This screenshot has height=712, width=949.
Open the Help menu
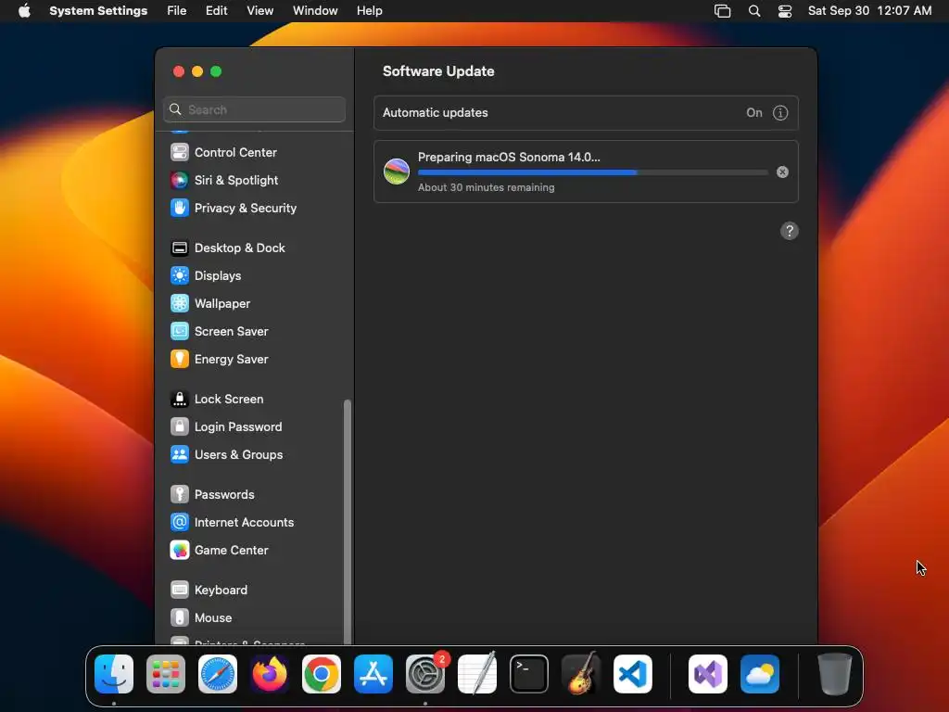(x=369, y=11)
